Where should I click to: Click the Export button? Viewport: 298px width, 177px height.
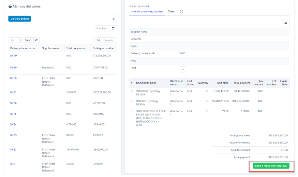tap(28, 40)
